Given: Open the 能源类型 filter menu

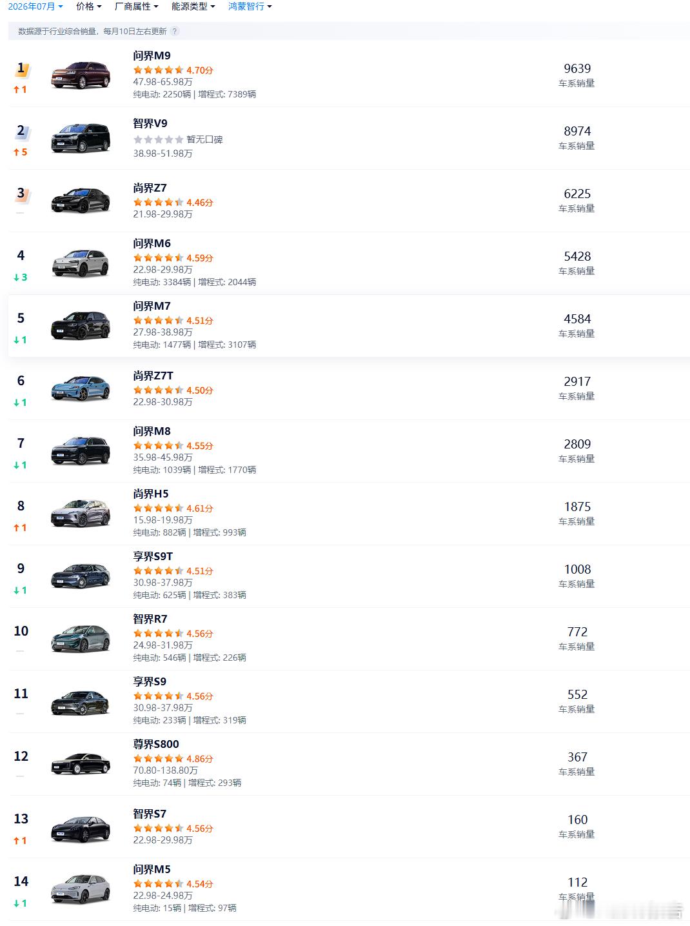Looking at the screenshot, I should tap(193, 6).
